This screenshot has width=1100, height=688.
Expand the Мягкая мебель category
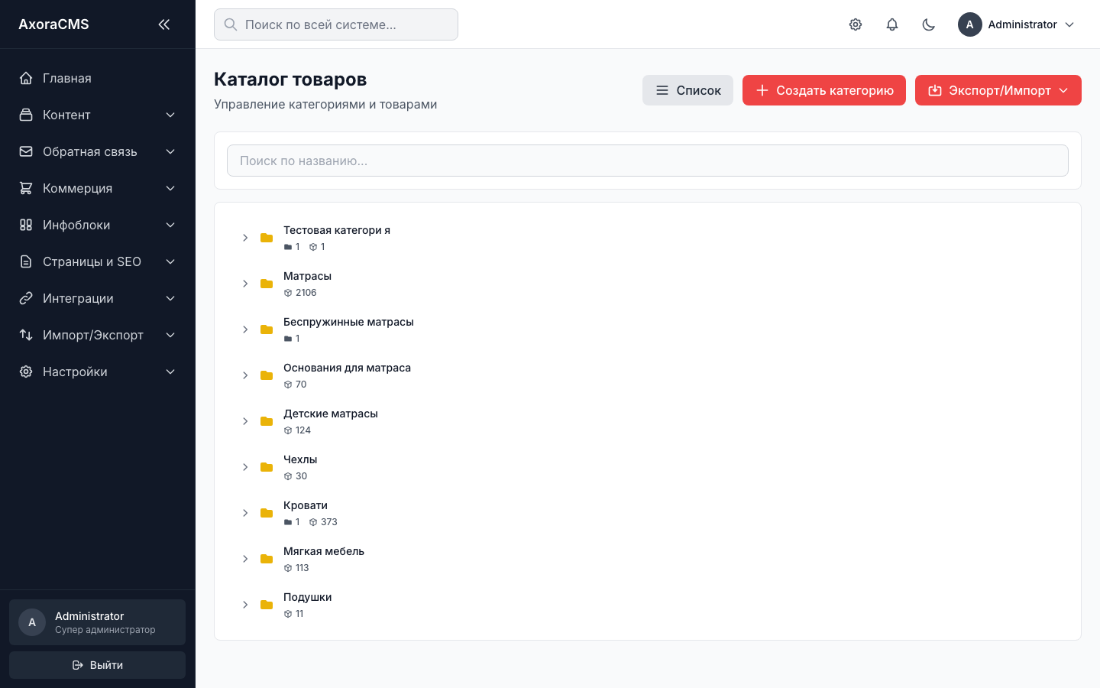click(245, 559)
